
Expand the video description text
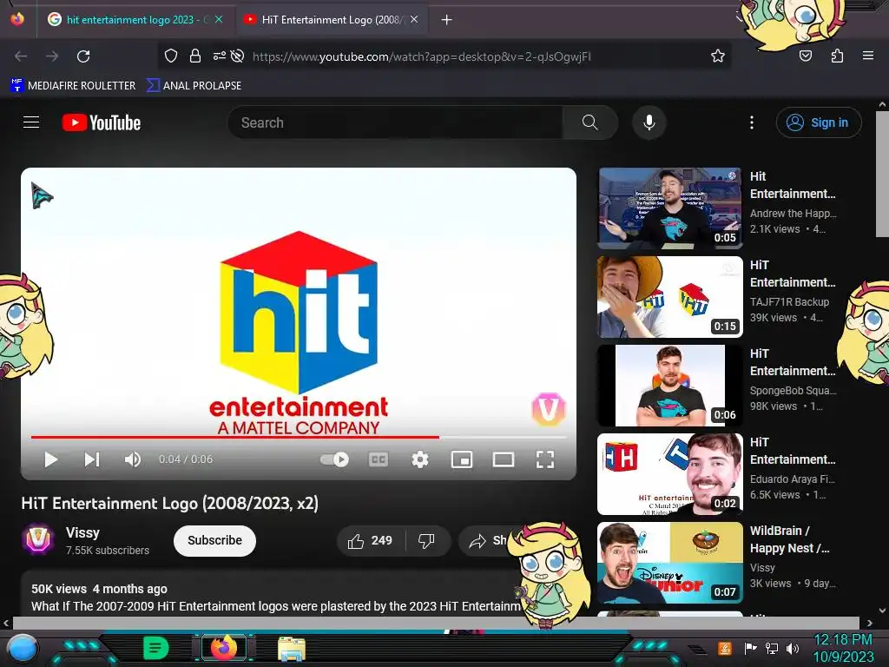[275, 606]
